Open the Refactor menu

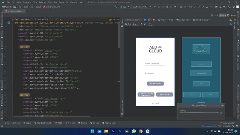pos(42,2)
